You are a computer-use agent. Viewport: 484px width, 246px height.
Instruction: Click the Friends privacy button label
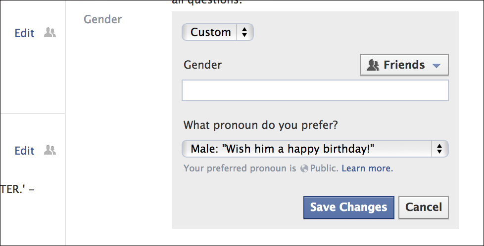coord(404,65)
